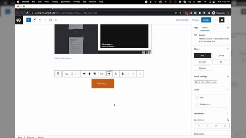Open the Bookmarks menu
The width and height of the screenshot is (246, 138).
click(x=66, y=2)
